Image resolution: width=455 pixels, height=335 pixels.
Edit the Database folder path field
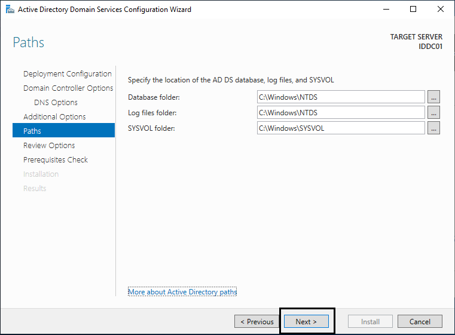pos(341,97)
